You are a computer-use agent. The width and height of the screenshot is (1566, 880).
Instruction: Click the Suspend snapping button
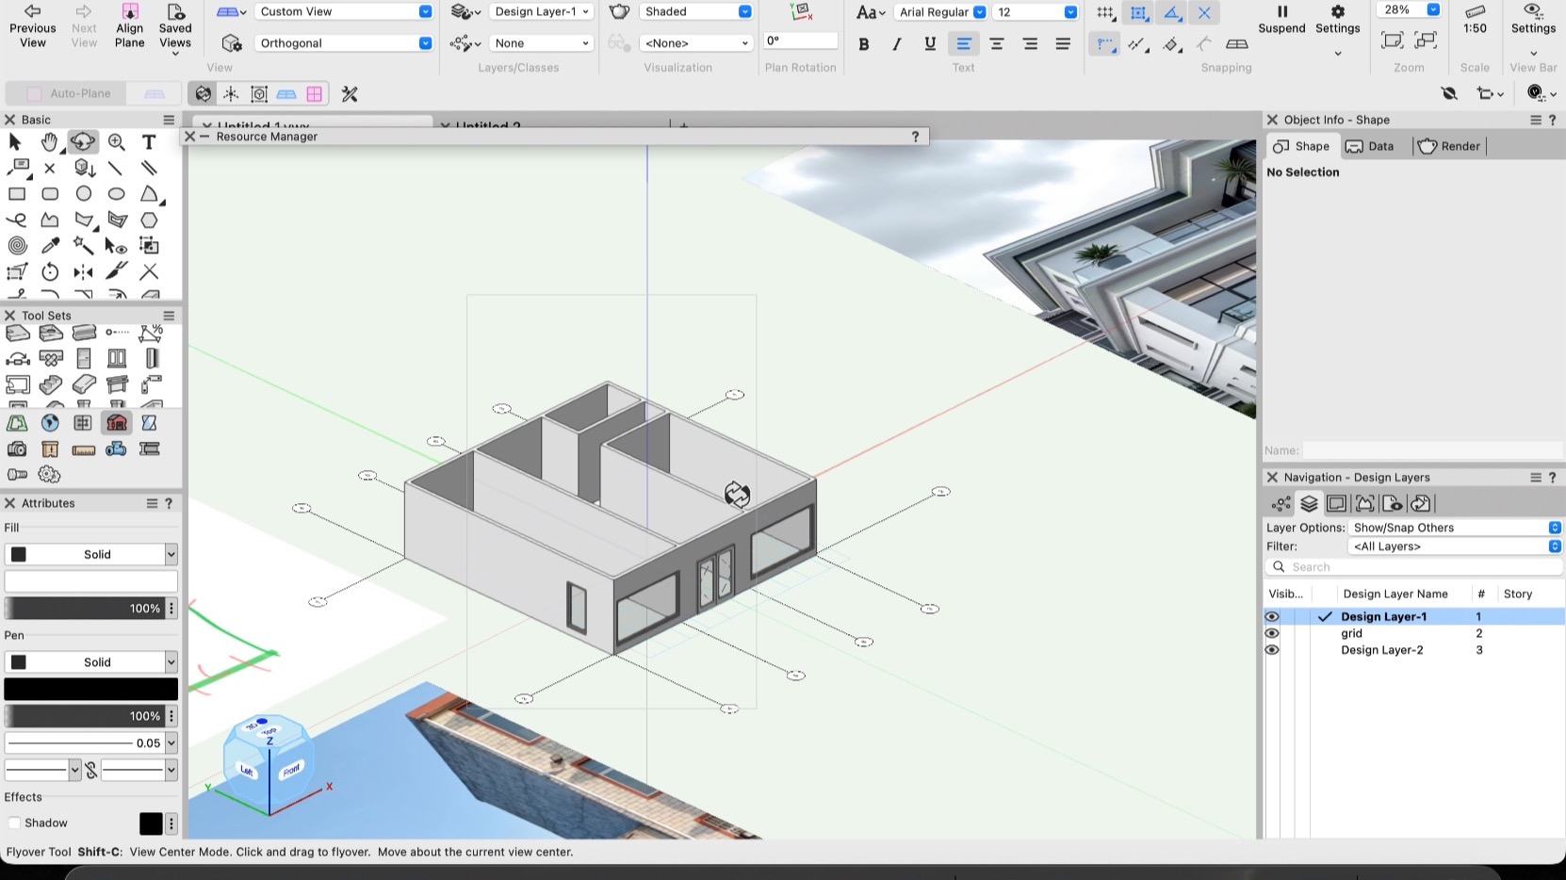[x=1281, y=19]
